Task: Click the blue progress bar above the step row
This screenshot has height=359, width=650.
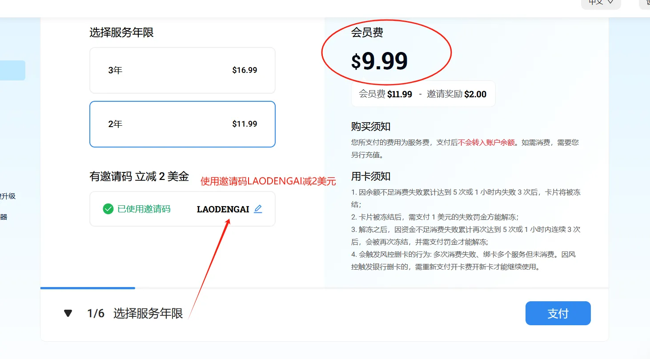Action: click(x=88, y=288)
